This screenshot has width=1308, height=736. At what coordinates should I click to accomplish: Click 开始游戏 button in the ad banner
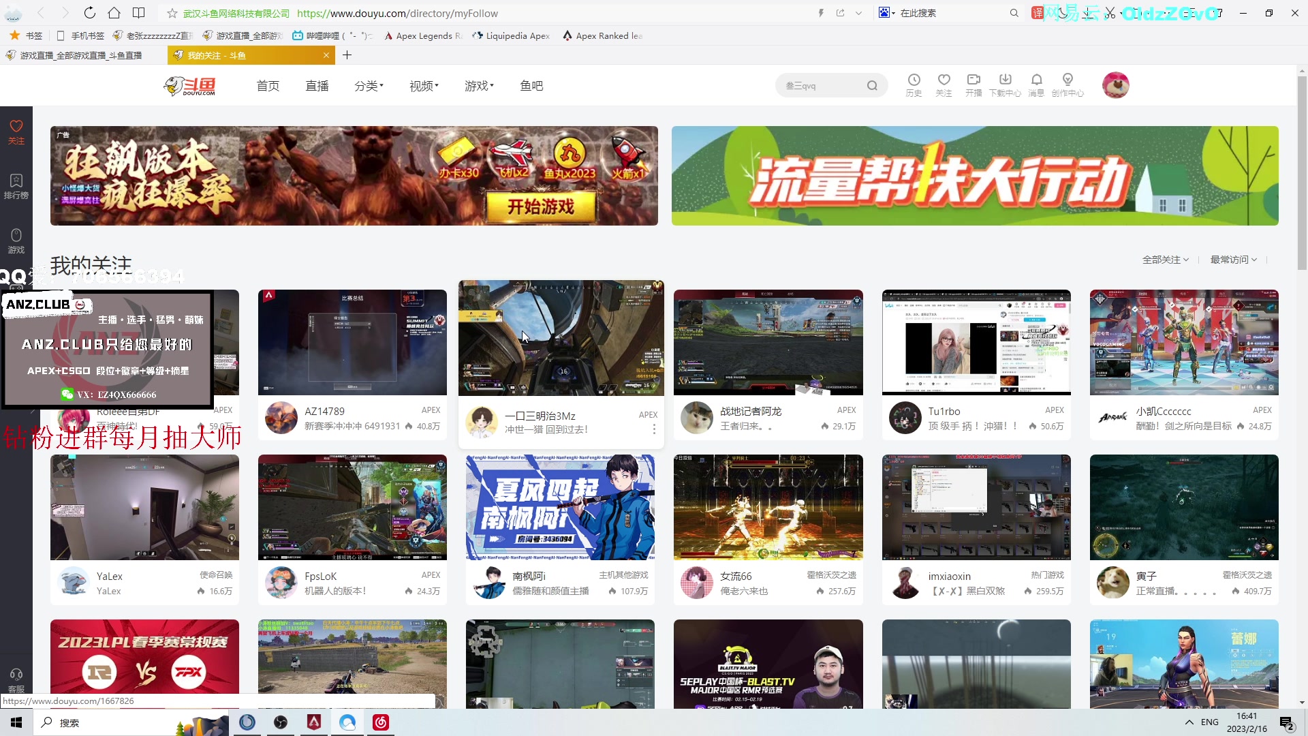click(541, 206)
